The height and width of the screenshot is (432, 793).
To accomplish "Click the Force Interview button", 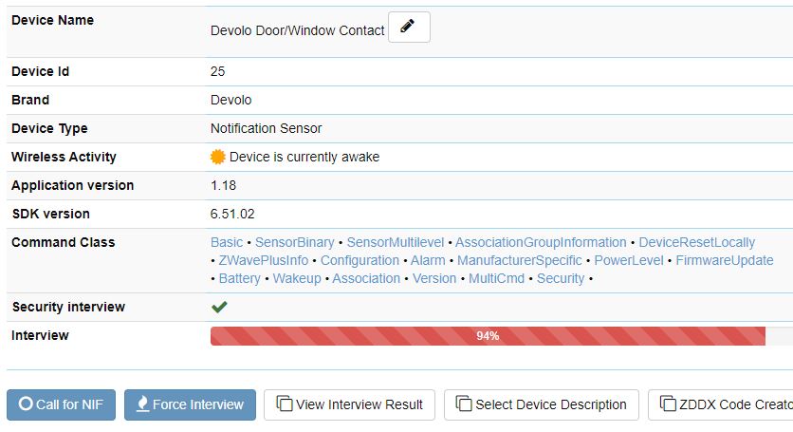I will click(x=190, y=404).
